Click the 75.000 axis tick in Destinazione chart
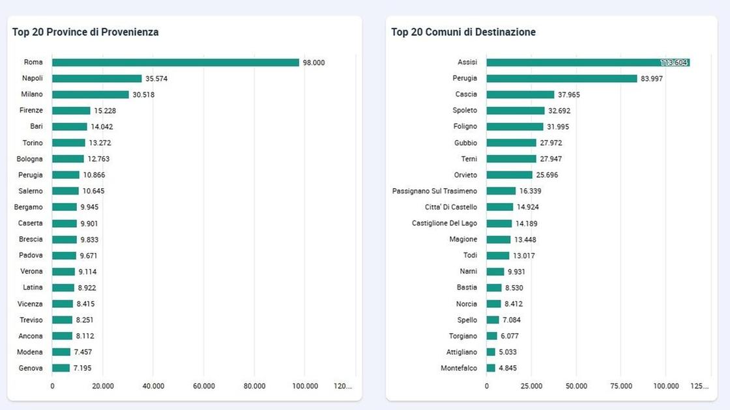This screenshot has width=730, height=410. pos(621,386)
